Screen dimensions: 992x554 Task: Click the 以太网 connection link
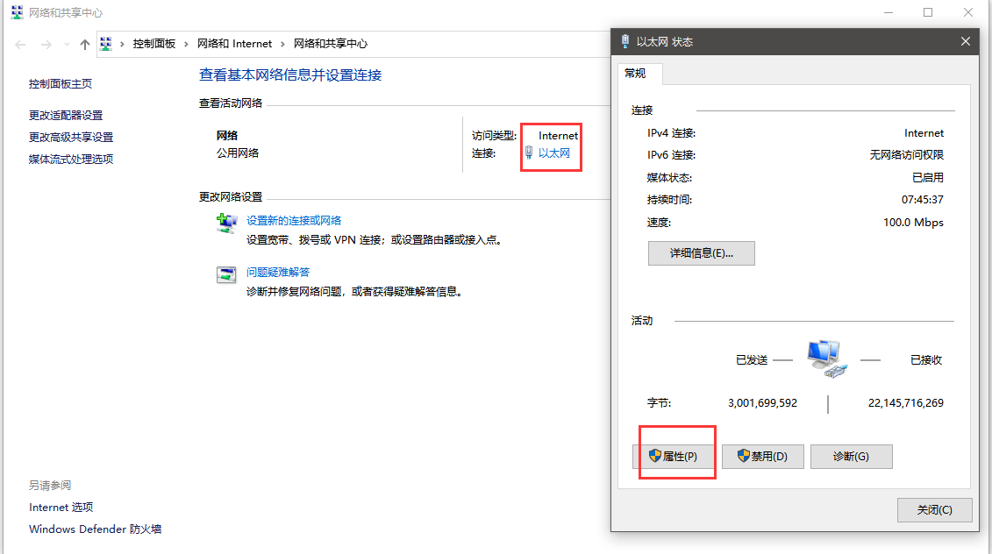[554, 153]
